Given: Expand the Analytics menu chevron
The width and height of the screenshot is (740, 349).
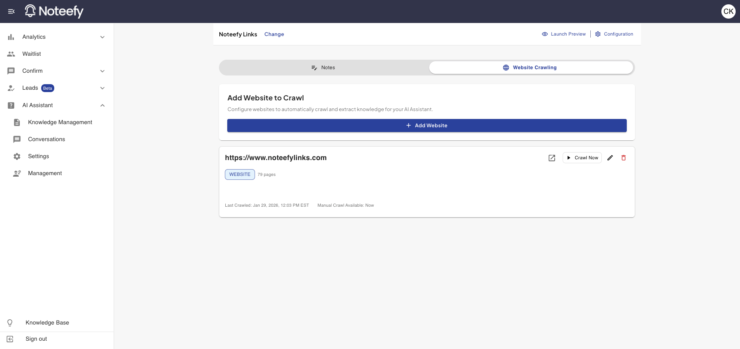Looking at the screenshot, I should 103,37.
